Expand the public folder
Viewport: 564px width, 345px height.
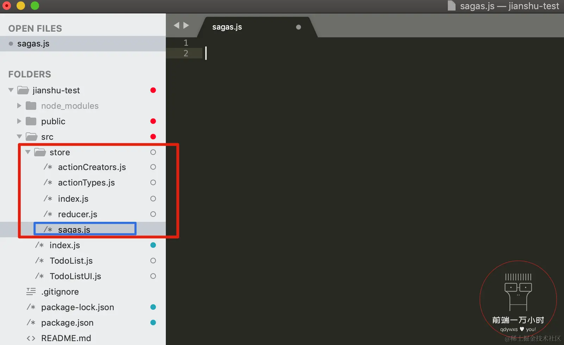19,121
